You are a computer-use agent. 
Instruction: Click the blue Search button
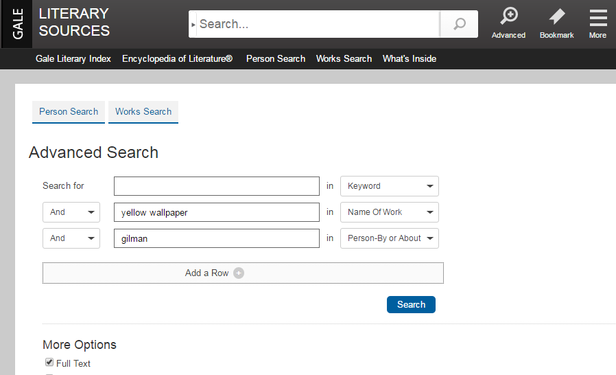click(x=411, y=304)
